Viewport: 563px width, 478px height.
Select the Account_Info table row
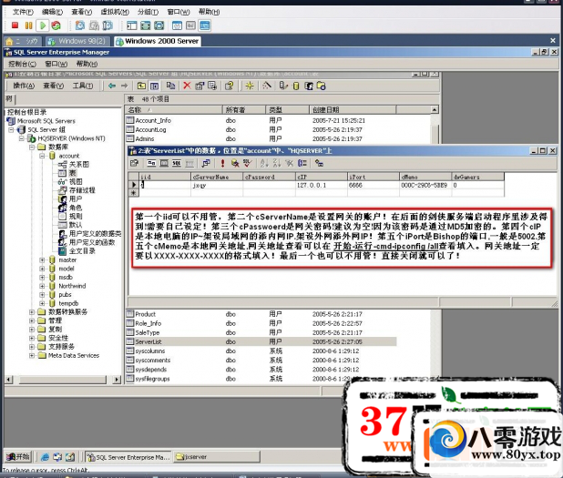(261, 120)
